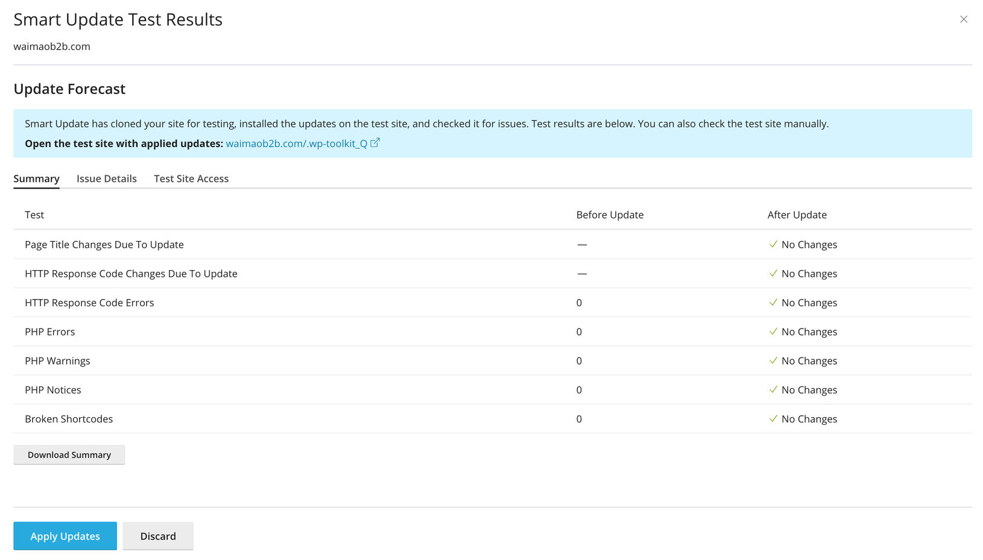Click the checkmark for HTTP Response Code Errors
Image resolution: width=983 pixels, height=560 pixels.
pyautogui.click(x=773, y=303)
